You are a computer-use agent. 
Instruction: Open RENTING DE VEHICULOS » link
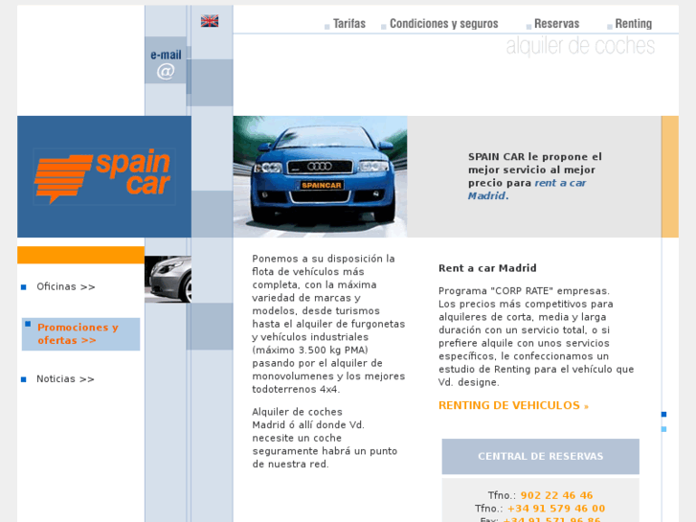[513, 405]
